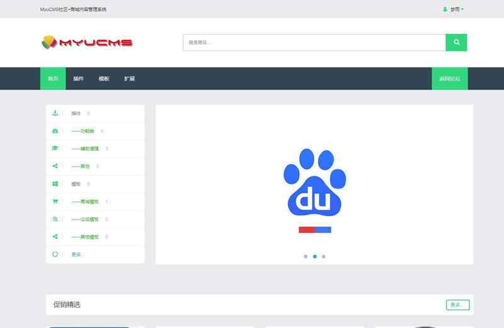
Task: Go to the 首页 navigation tab
Action: coord(53,79)
